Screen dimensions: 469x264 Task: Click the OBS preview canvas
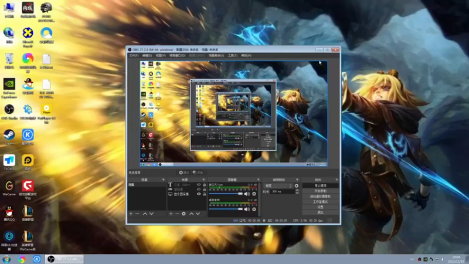point(233,113)
